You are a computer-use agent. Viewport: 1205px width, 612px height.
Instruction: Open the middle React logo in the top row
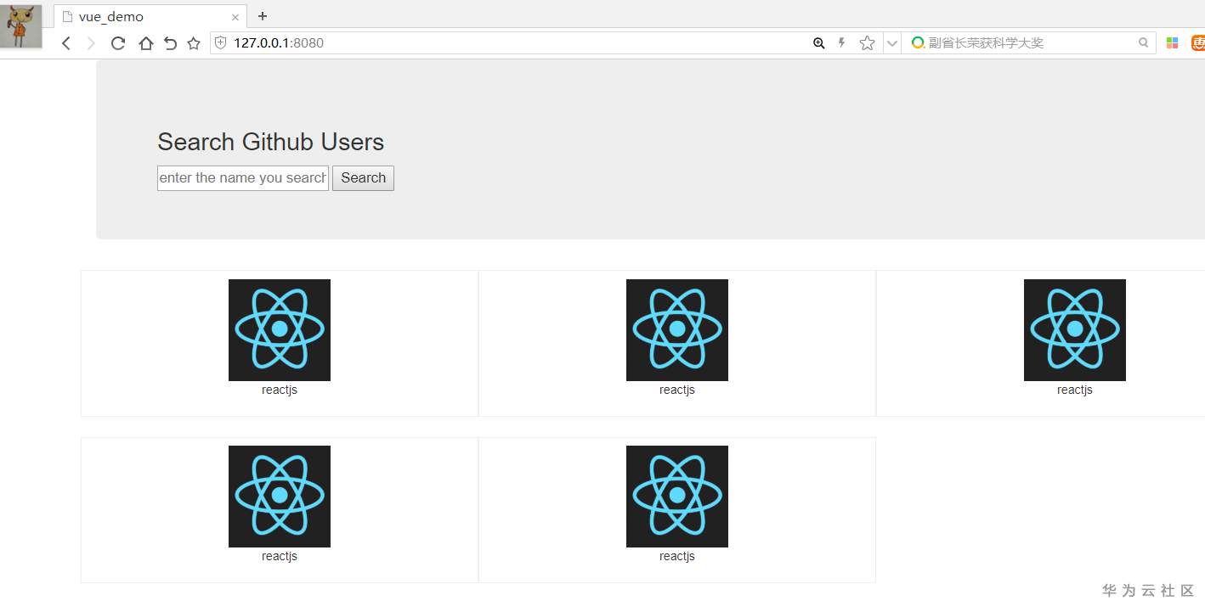[677, 330]
